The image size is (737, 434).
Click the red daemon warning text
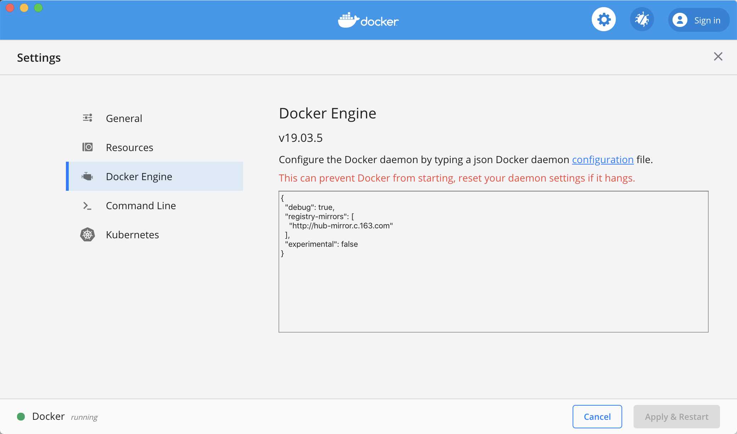pyautogui.click(x=457, y=178)
